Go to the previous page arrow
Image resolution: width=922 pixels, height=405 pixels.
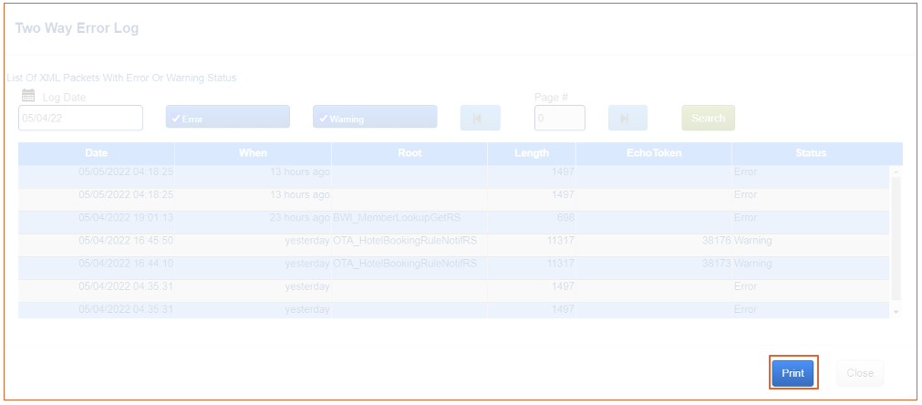pos(480,118)
